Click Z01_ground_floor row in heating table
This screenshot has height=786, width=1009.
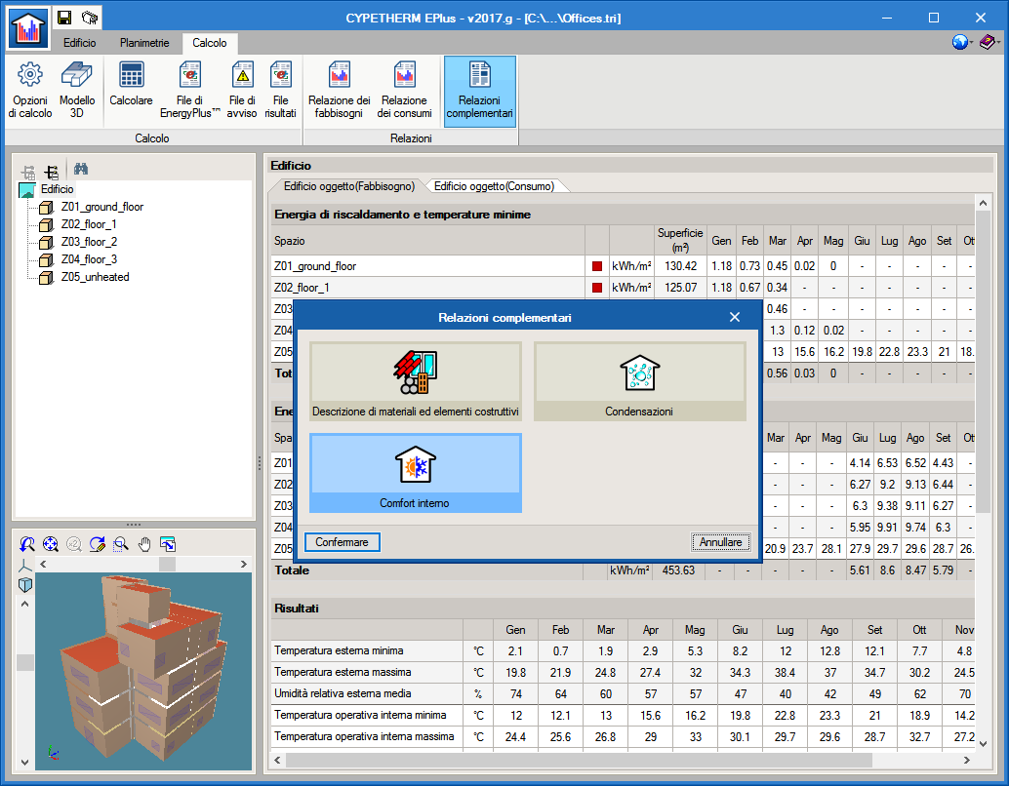(x=623, y=266)
